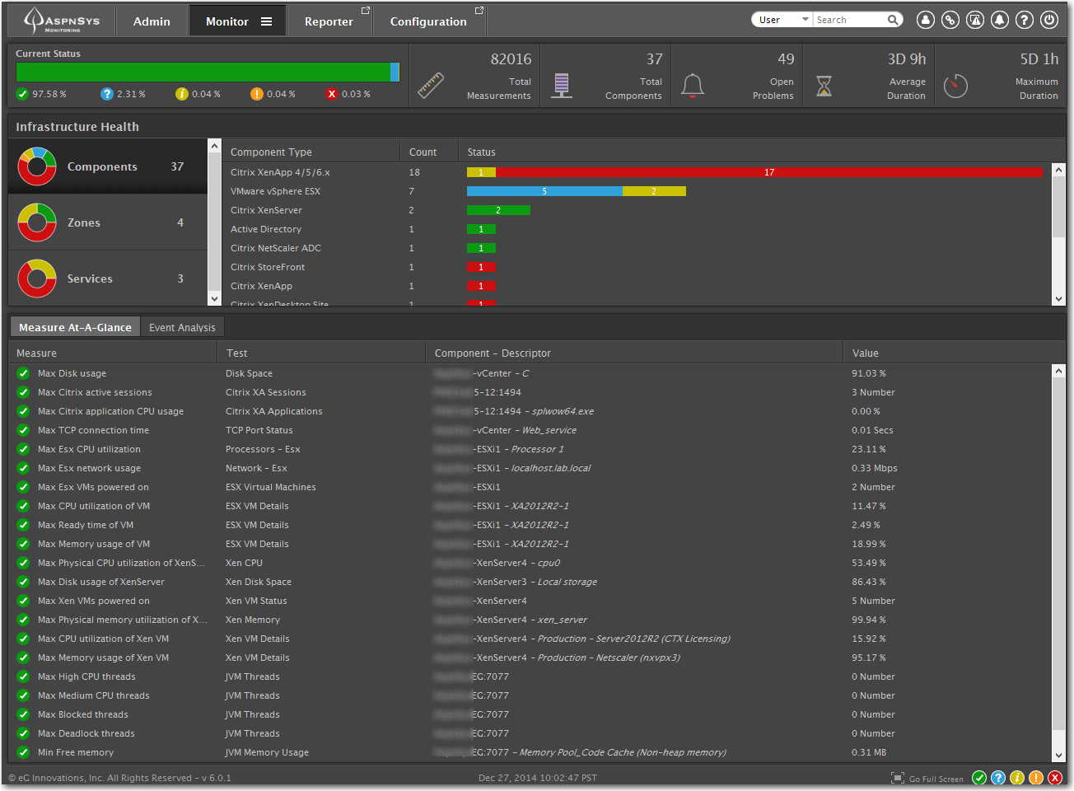Click the Zones donut chart icon

tap(37, 222)
